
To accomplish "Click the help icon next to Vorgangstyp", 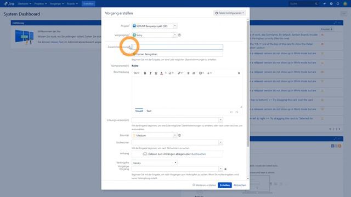I will [179, 35].
